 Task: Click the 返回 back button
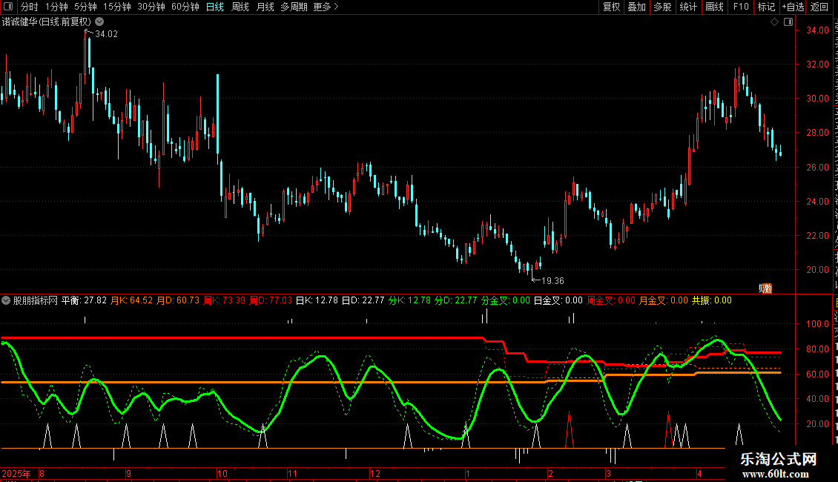pos(819,7)
